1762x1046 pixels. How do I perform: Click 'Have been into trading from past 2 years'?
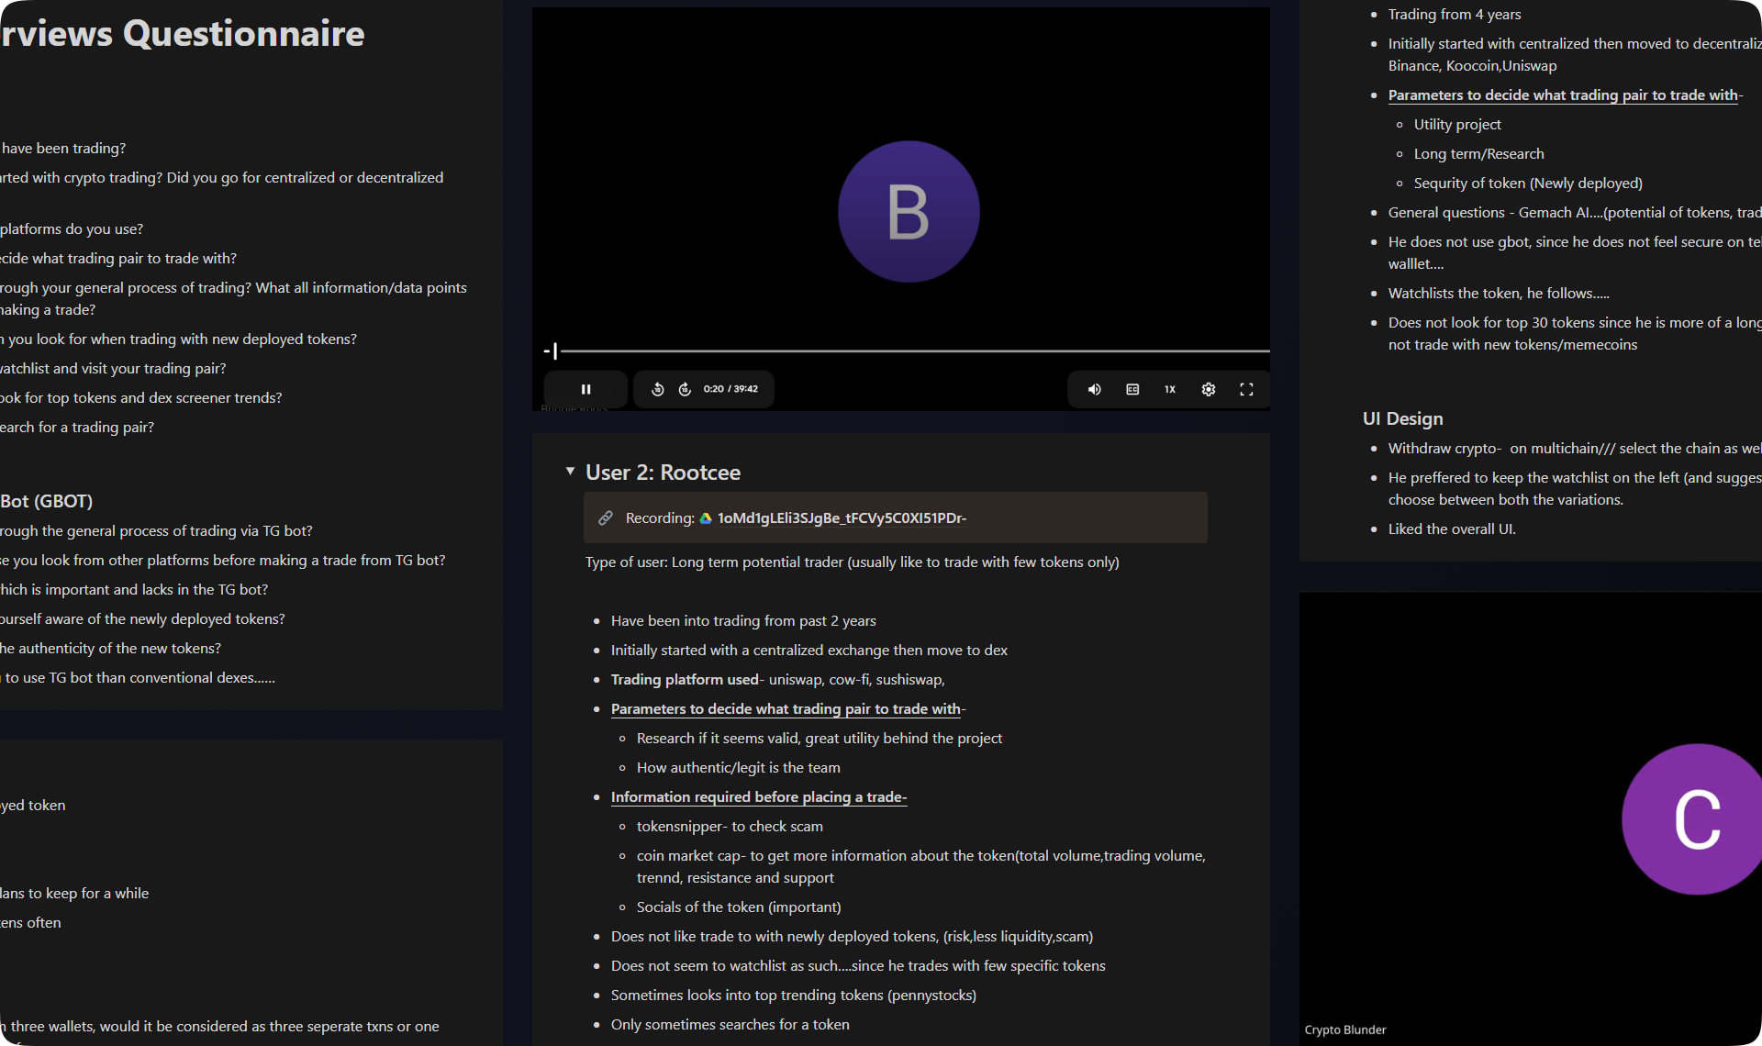click(x=743, y=620)
